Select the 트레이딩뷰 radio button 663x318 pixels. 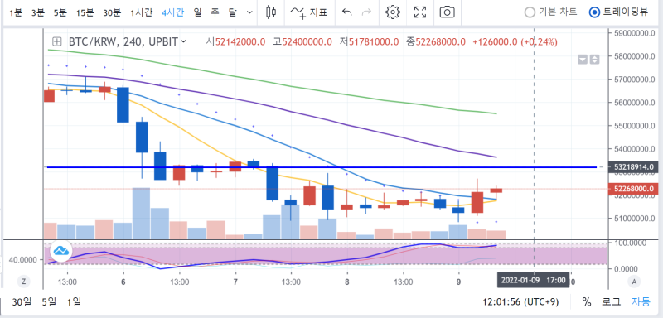(594, 12)
